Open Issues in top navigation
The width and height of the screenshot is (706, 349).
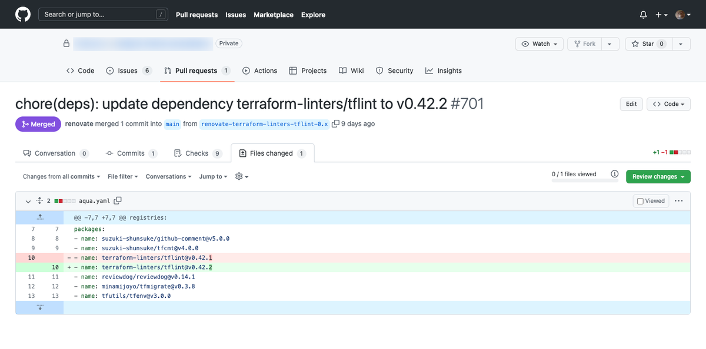[236, 15]
